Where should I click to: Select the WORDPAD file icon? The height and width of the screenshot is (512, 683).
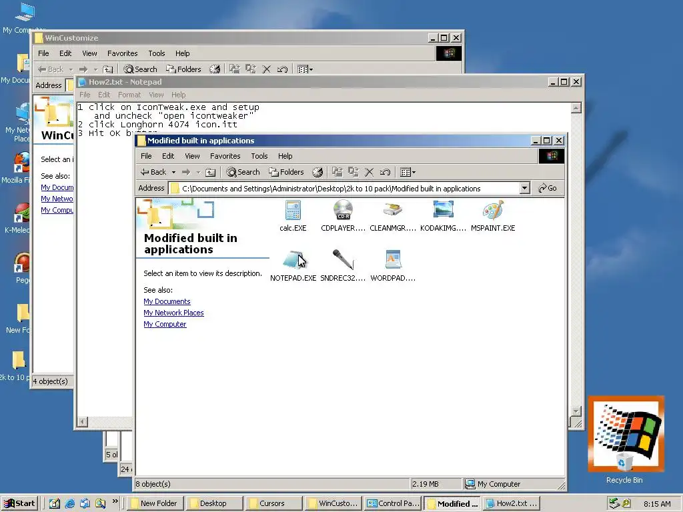point(392,259)
